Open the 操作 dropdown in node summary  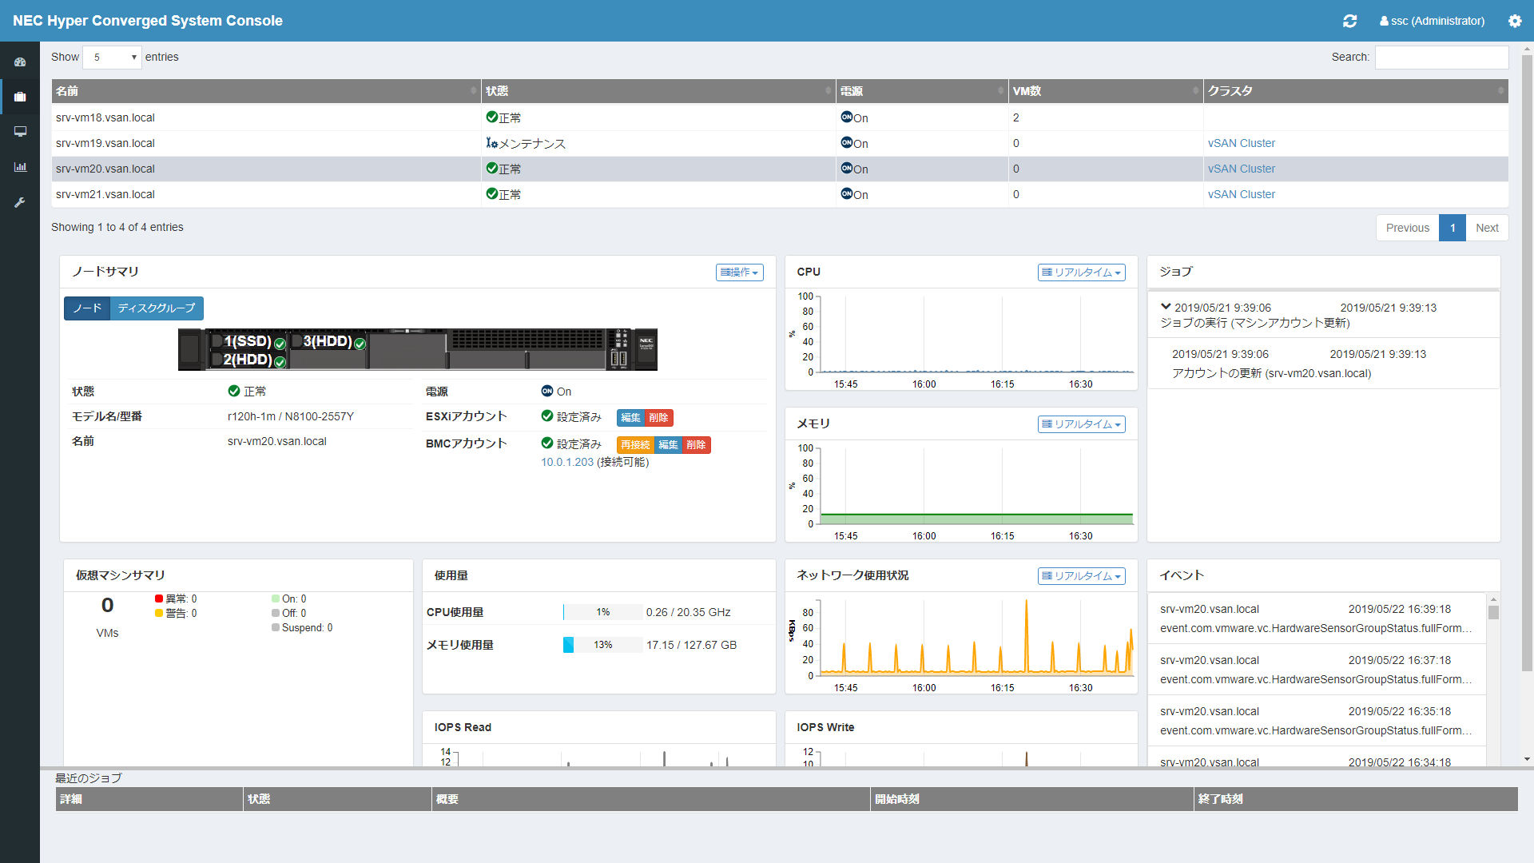(x=739, y=272)
